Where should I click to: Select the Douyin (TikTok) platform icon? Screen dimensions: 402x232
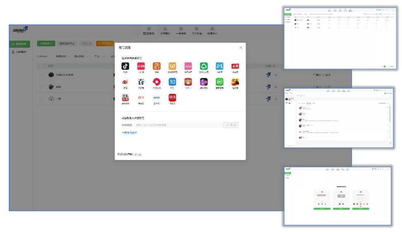tap(125, 66)
